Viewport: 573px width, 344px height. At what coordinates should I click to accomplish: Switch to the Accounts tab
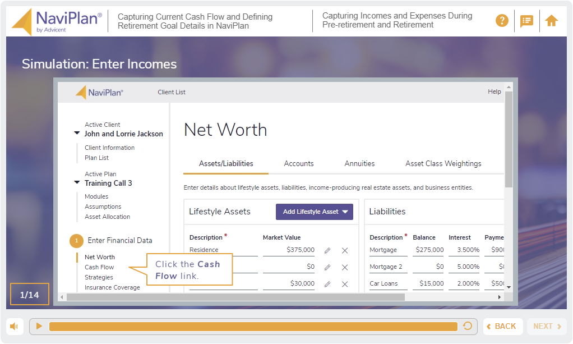[x=299, y=164]
